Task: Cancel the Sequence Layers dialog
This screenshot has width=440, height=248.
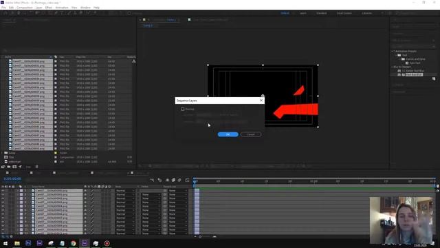Action: 250,134
